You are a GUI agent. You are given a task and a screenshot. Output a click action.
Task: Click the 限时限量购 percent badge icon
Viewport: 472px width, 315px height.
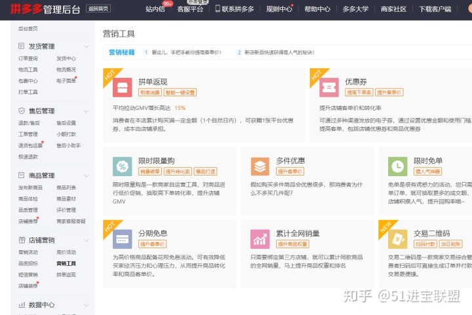(122, 166)
